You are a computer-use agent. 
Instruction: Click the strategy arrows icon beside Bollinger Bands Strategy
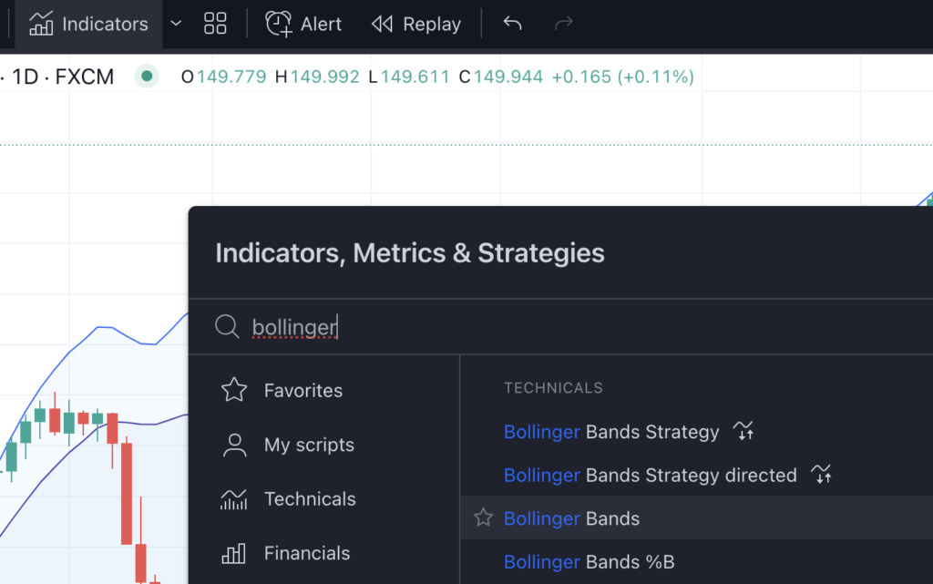[x=743, y=431]
